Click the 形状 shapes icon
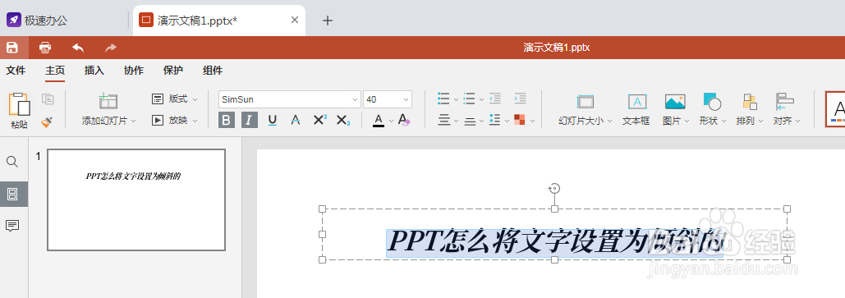 (712, 102)
